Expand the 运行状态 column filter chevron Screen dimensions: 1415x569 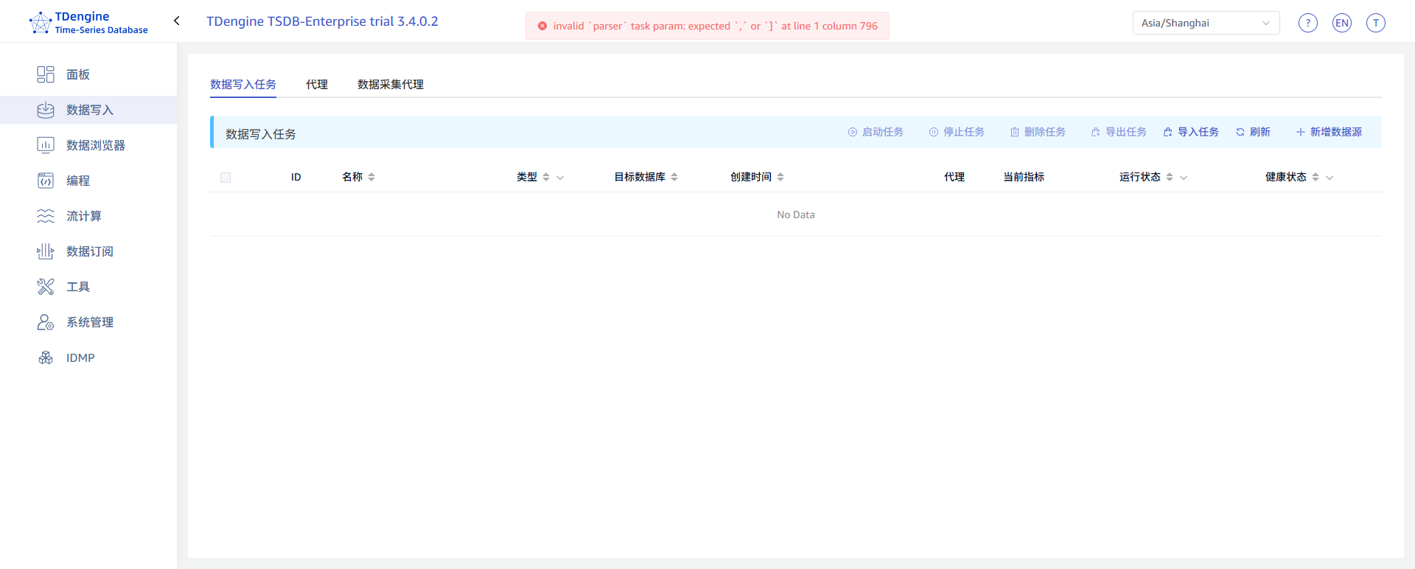click(1184, 178)
